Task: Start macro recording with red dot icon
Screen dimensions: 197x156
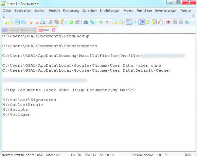Action: tap(168, 22)
